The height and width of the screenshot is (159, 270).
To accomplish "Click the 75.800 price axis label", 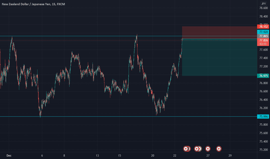I will pos(263,125).
